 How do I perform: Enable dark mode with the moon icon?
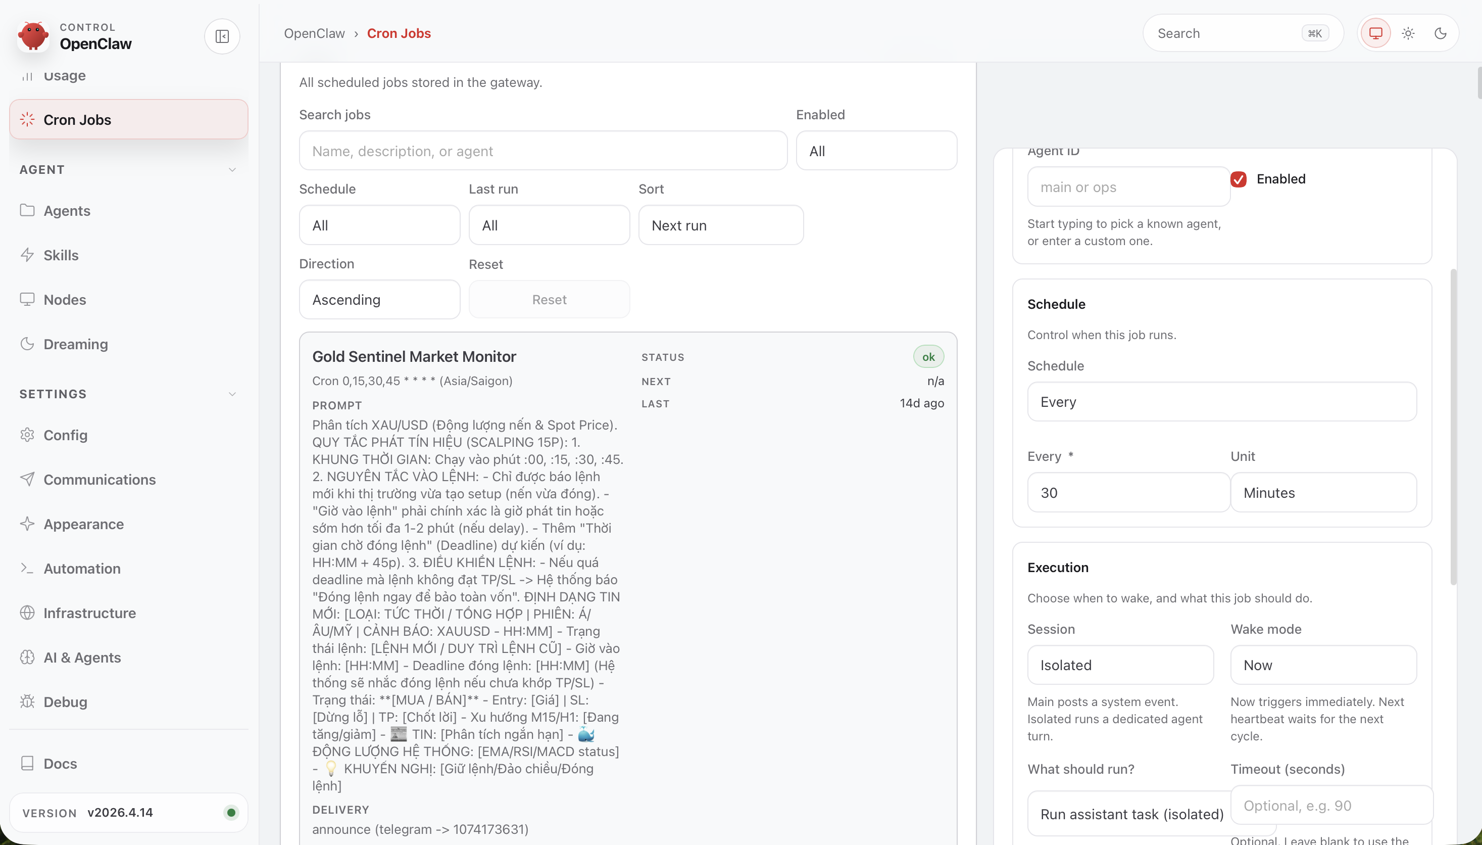[1441, 33]
